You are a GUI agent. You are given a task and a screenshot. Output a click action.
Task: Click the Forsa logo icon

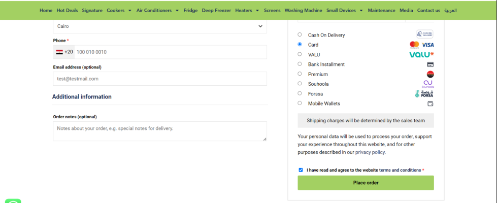(x=424, y=94)
